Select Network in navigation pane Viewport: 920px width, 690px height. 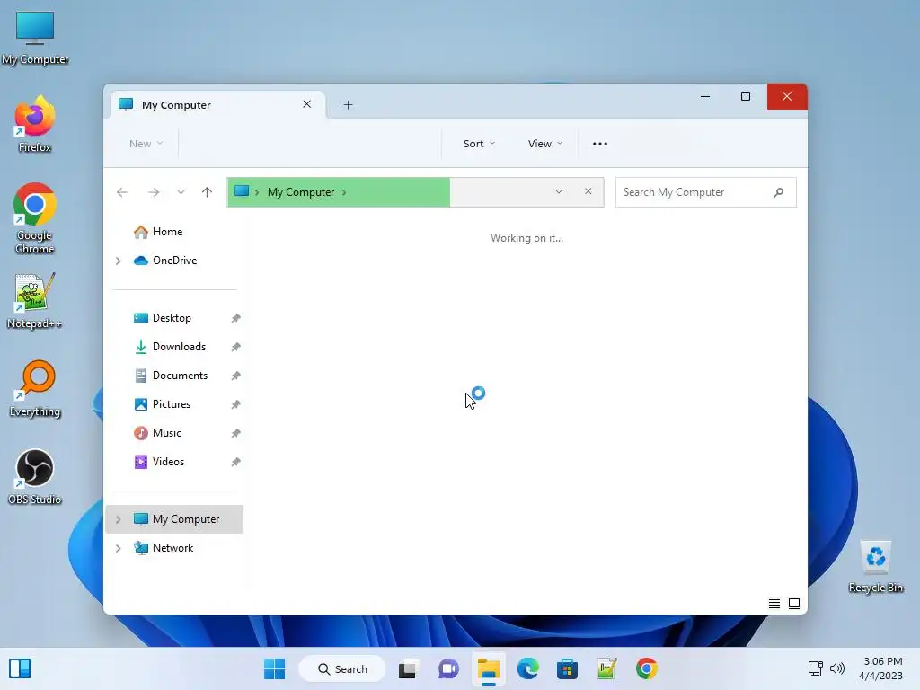coord(174,548)
